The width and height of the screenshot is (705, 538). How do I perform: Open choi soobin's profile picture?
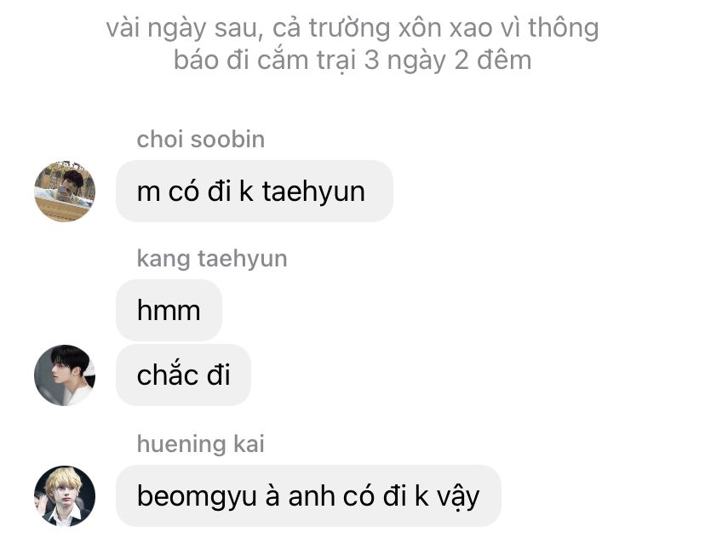(65, 192)
